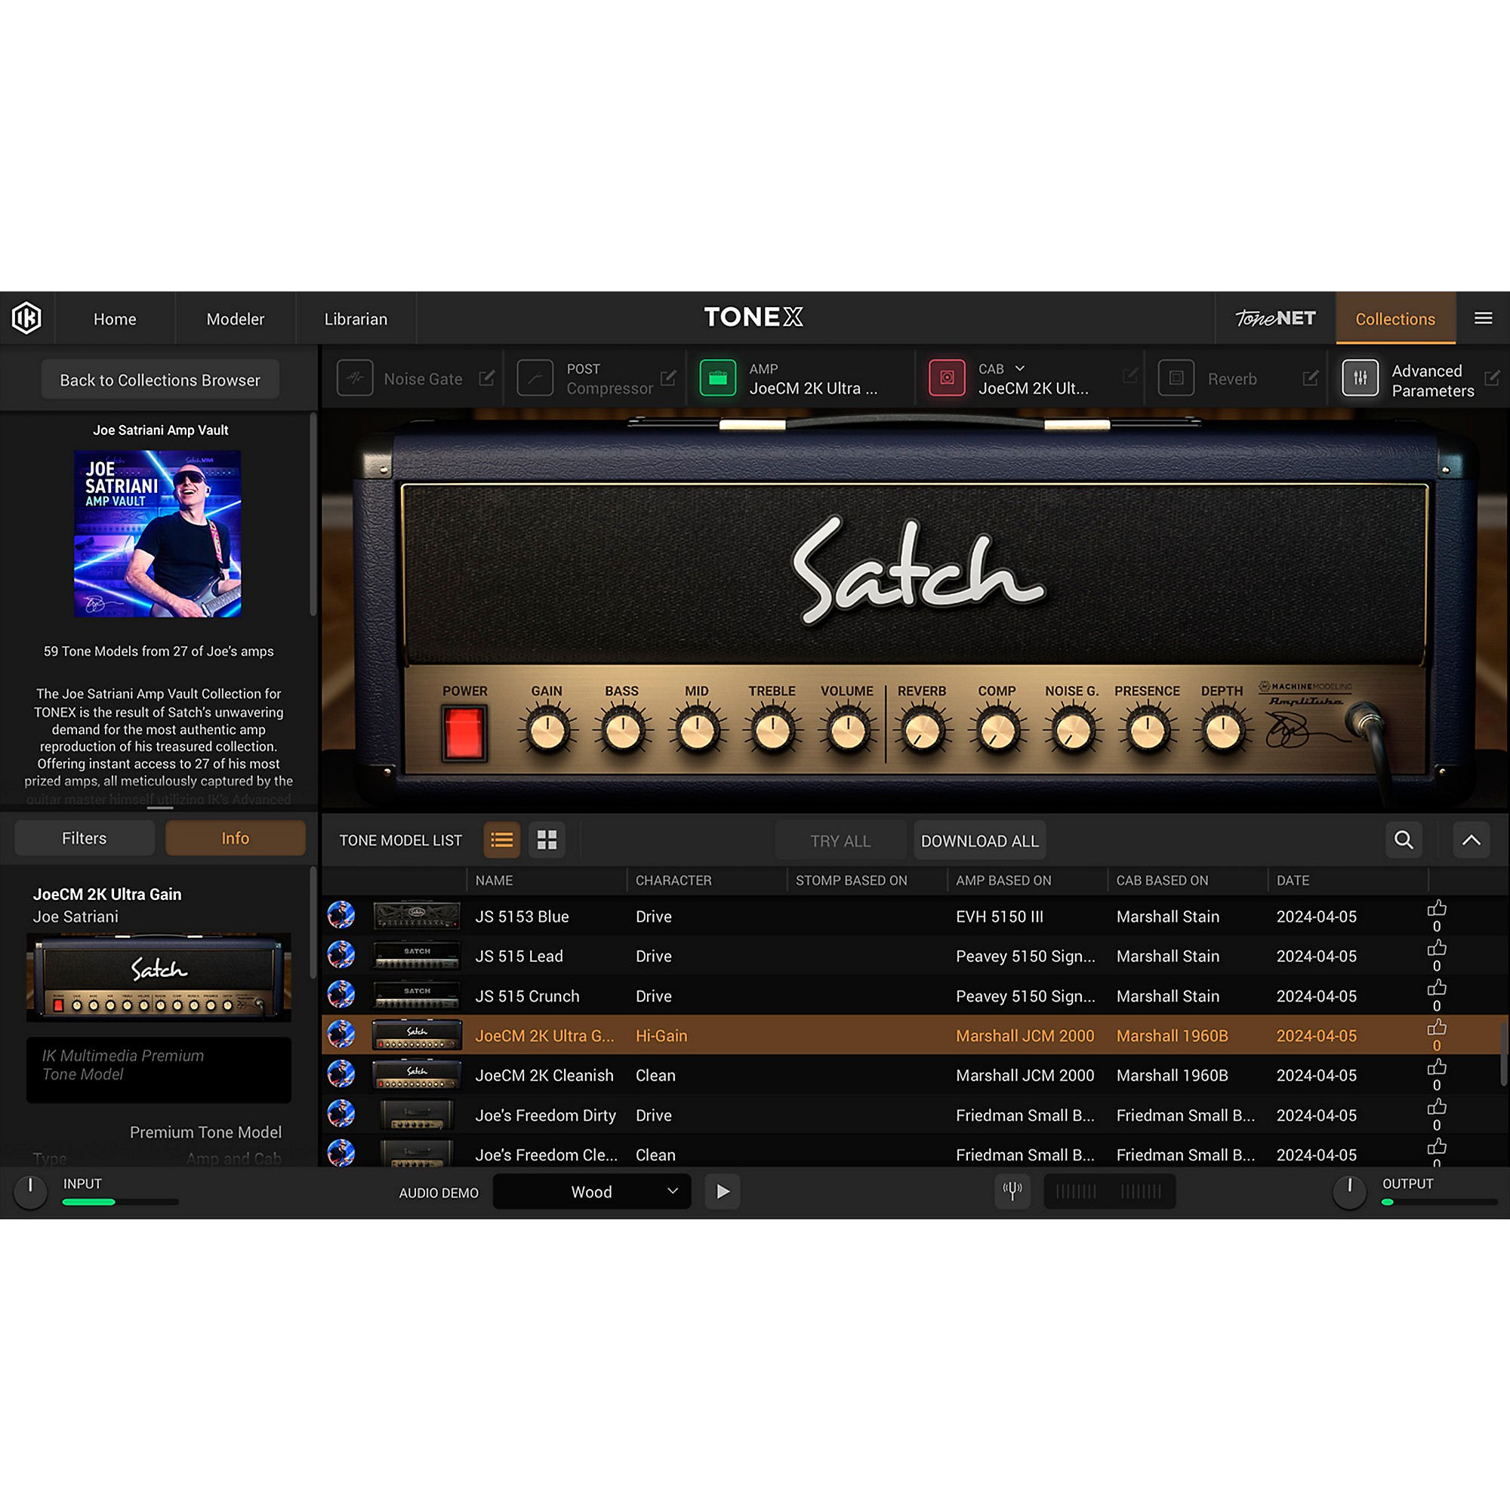Screen dimensions: 1510x1510
Task: Click the OUTPUT level knob
Action: coord(1349,1192)
